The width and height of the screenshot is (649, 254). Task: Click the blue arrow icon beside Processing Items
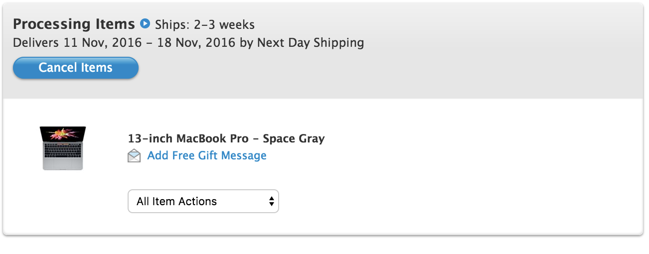(x=145, y=23)
